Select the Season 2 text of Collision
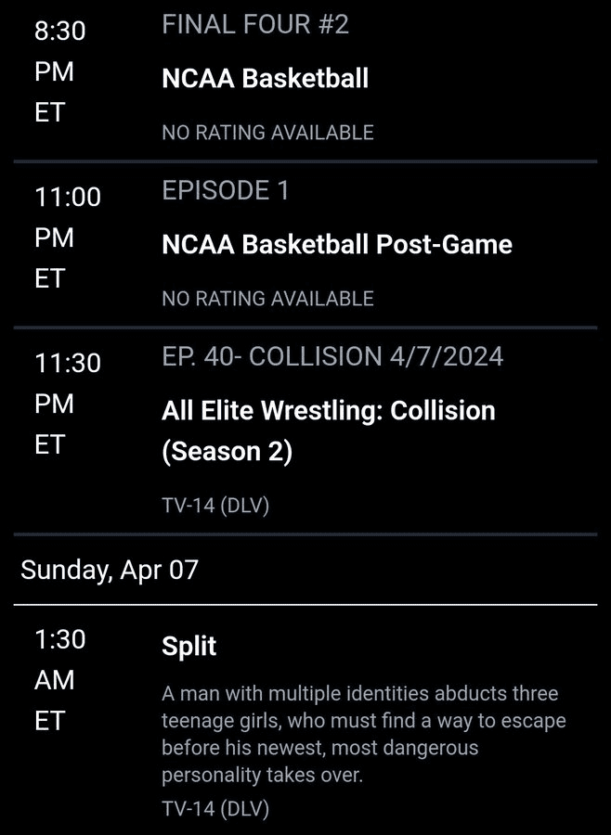Screen dimensions: 611x835 click(228, 451)
